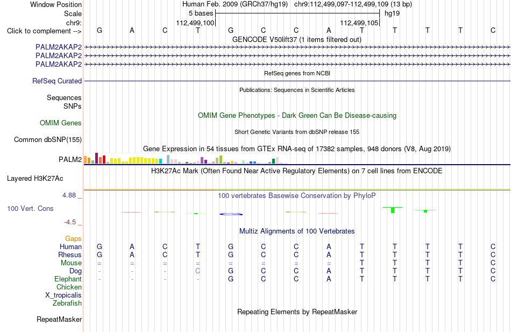
Task: Select the 'Mouse' species label
Action: 71,263
